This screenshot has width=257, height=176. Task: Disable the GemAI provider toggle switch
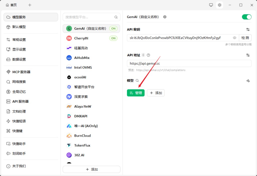[x=246, y=17]
